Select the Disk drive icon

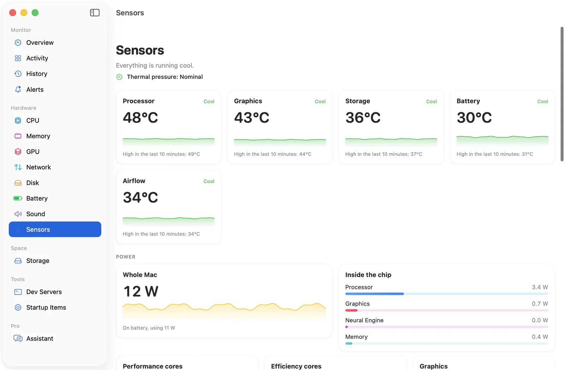(x=18, y=183)
